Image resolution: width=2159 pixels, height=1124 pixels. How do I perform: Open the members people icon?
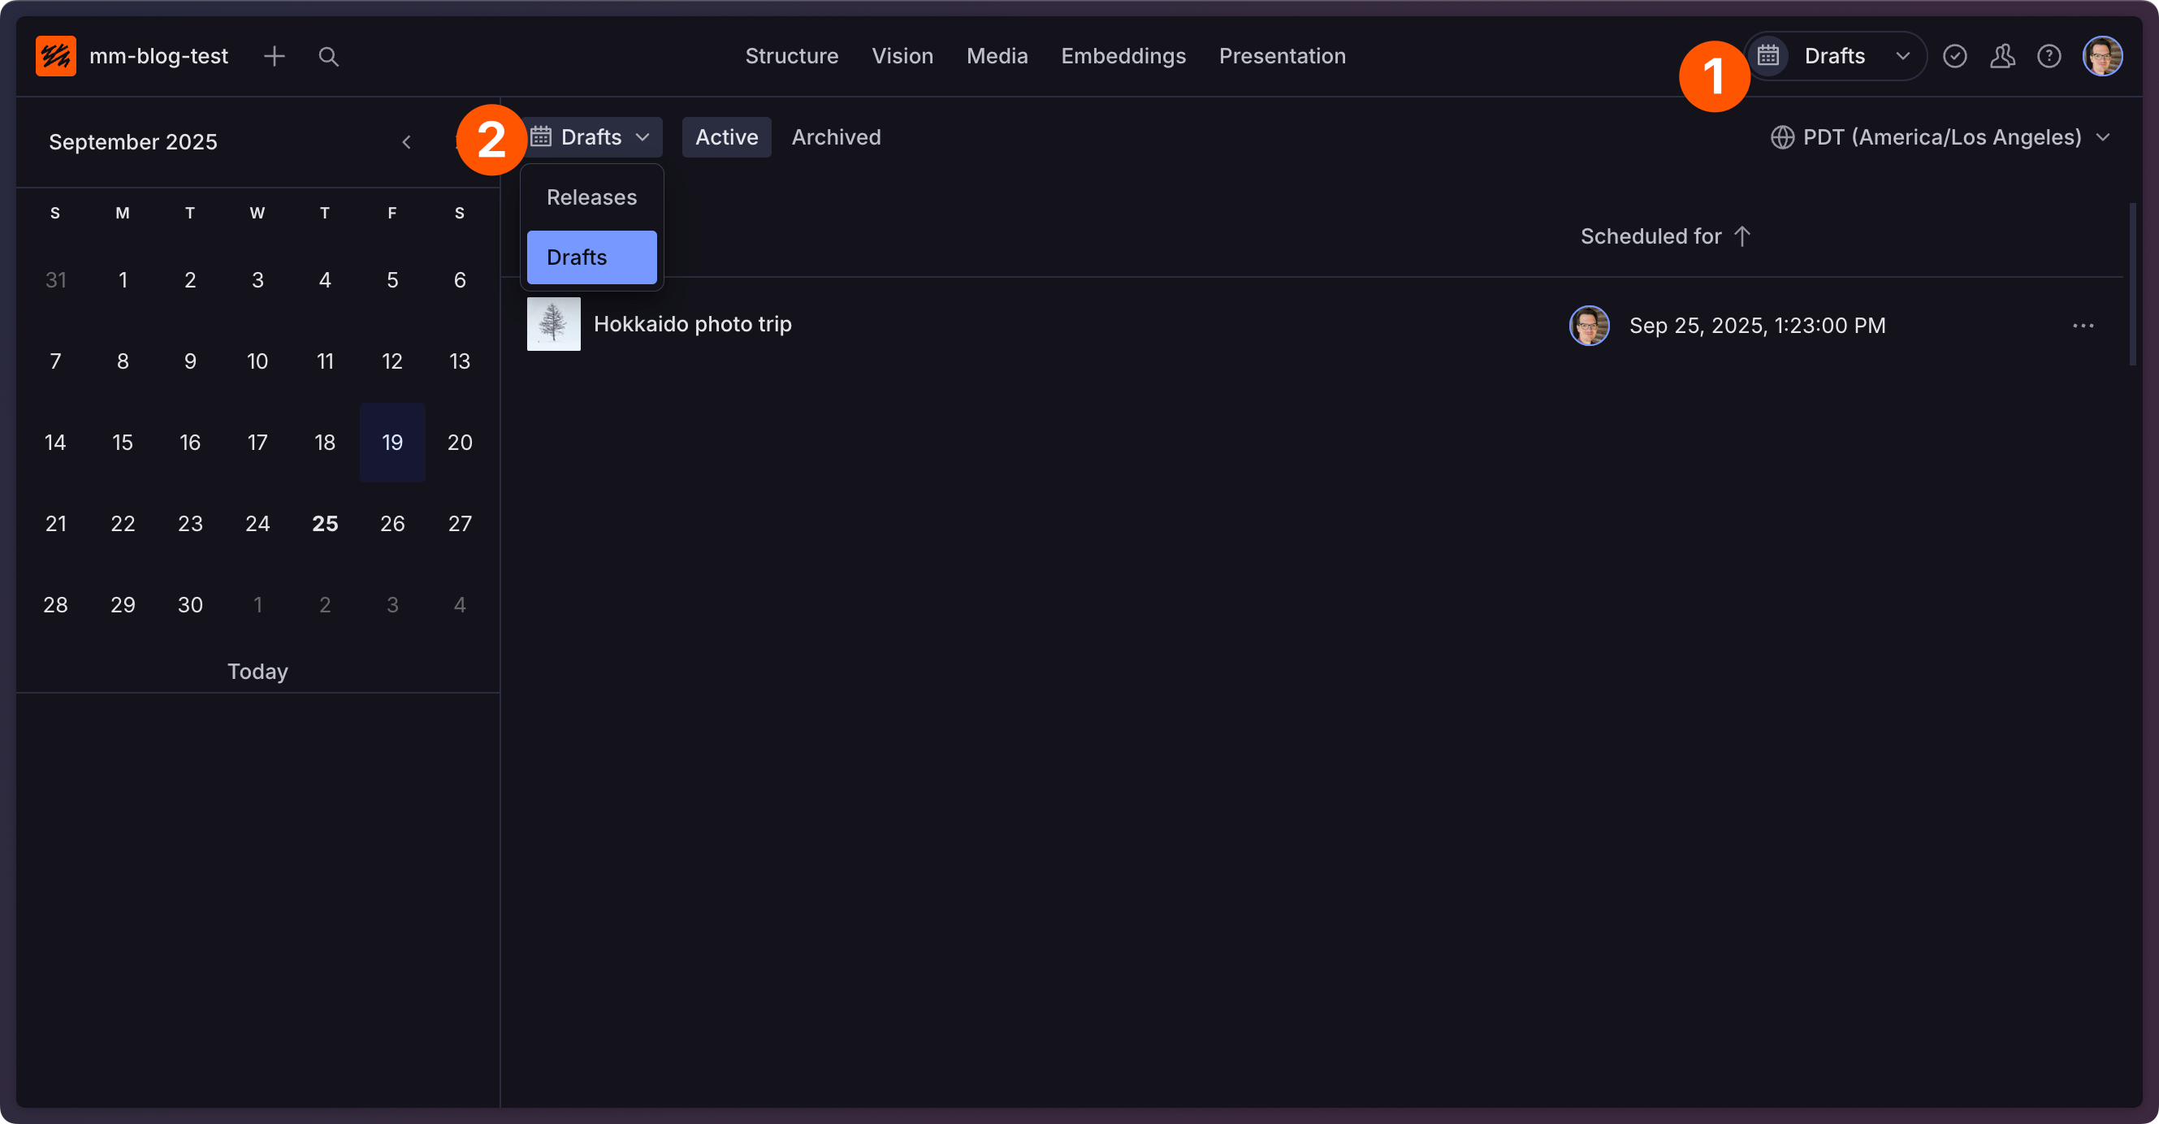pos(2002,56)
